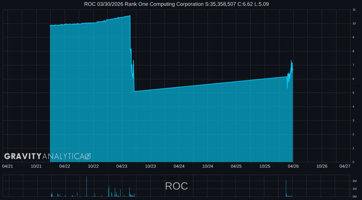Click the Gravity Analytica watermark text
The width and height of the screenshot is (362, 200).
(44, 156)
